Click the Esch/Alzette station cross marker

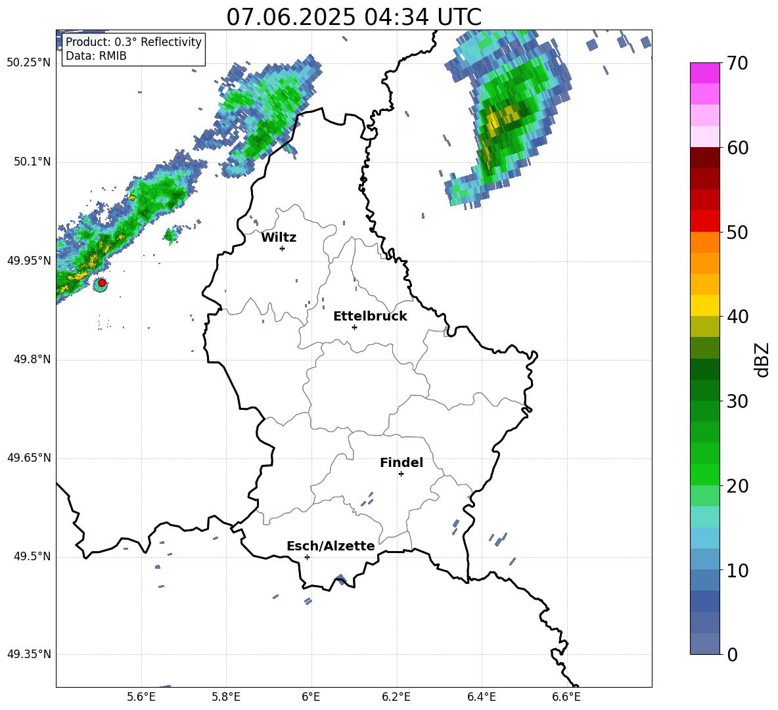[307, 557]
